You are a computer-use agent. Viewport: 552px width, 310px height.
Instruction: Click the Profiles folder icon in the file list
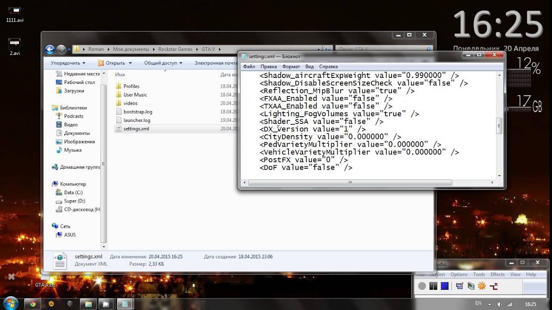coord(119,86)
